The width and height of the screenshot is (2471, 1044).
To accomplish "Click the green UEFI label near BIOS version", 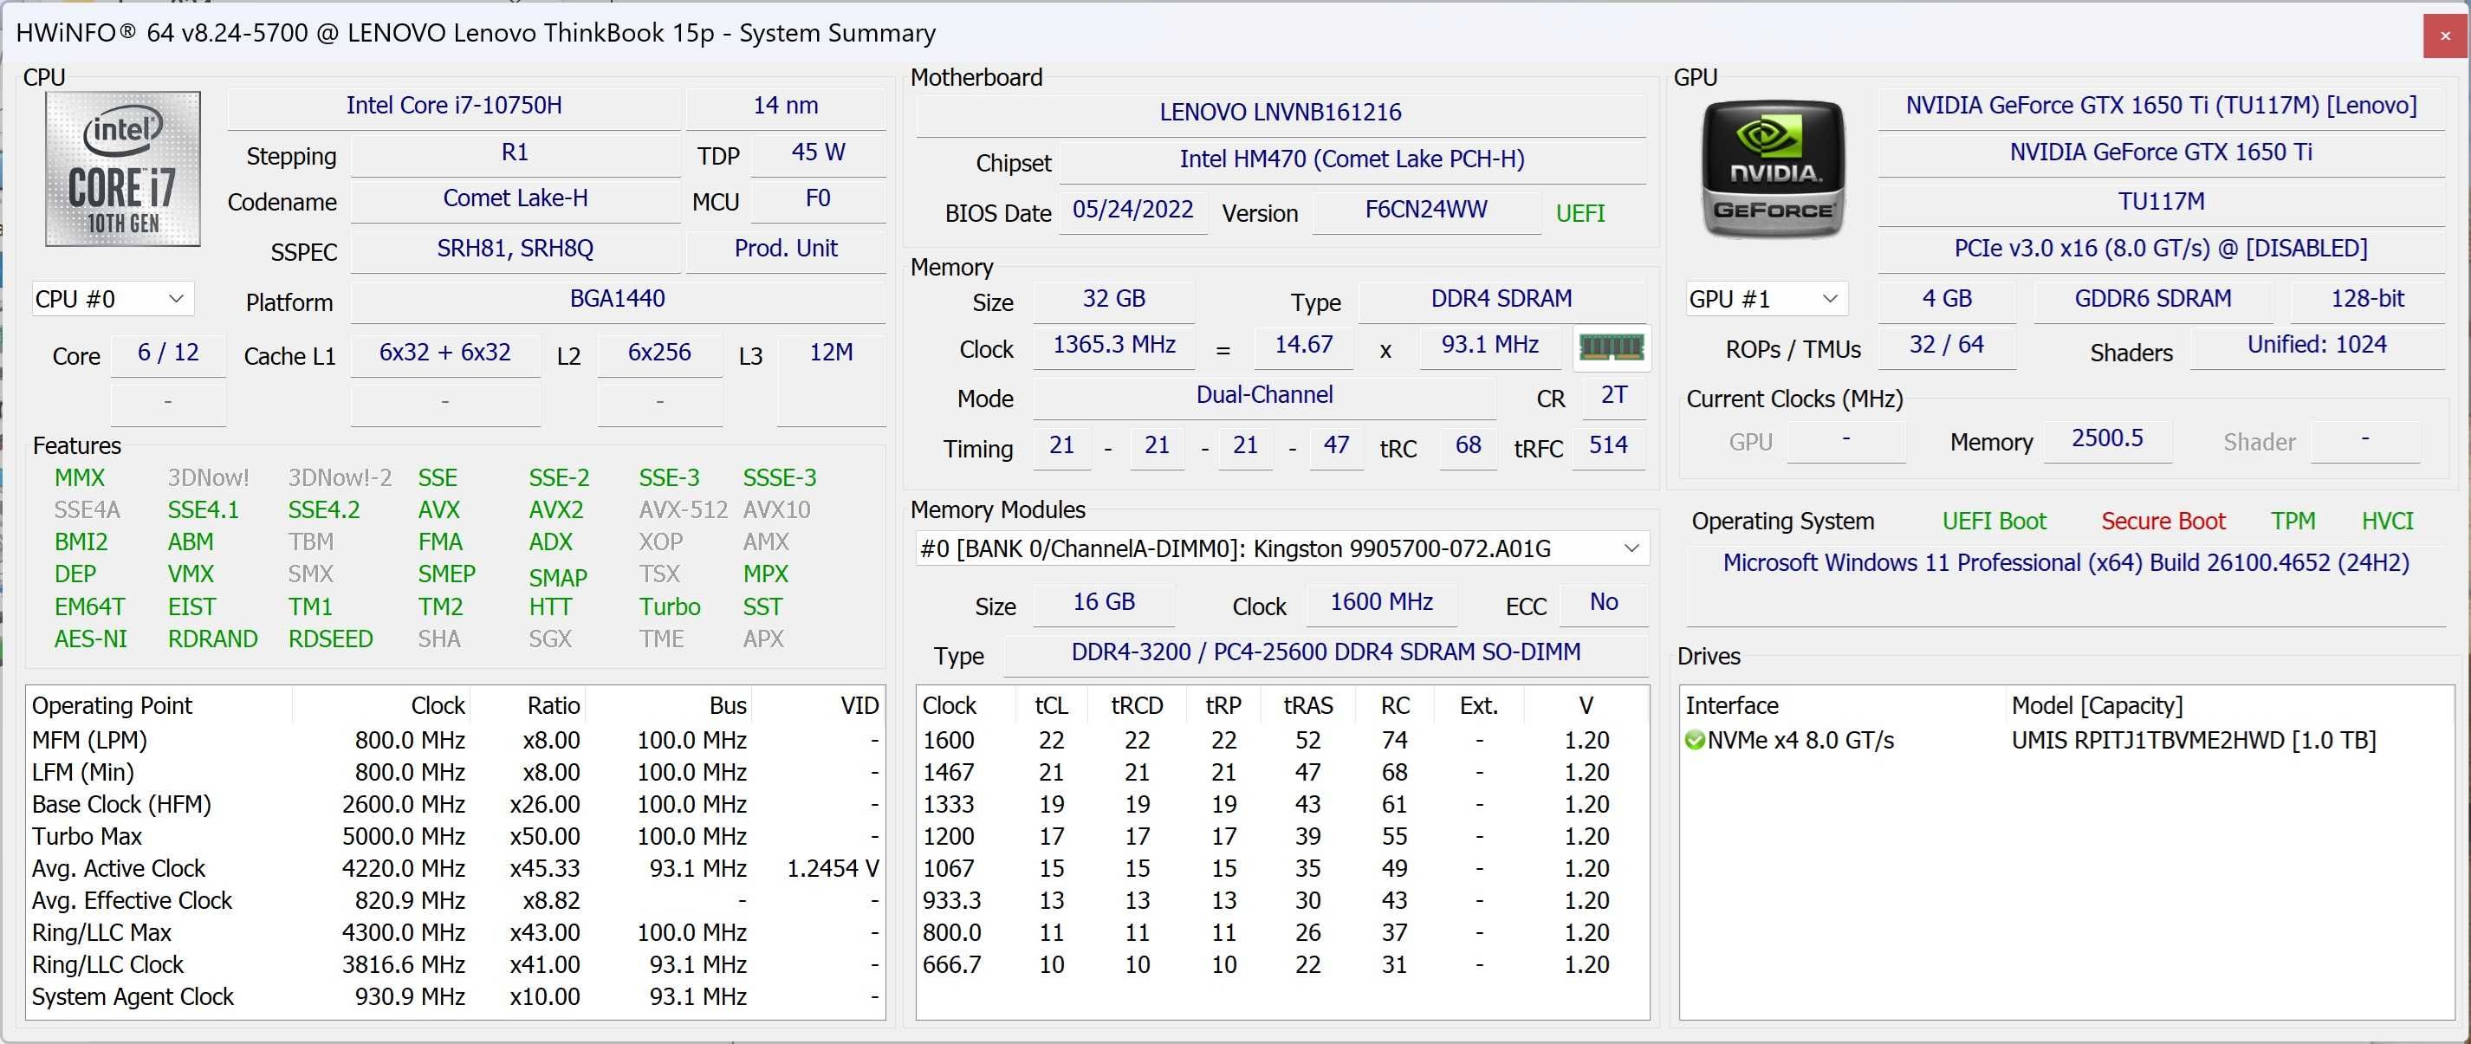I will pyautogui.click(x=1579, y=213).
